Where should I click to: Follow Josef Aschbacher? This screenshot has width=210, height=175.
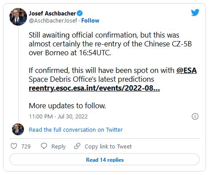click(x=90, y=21)
